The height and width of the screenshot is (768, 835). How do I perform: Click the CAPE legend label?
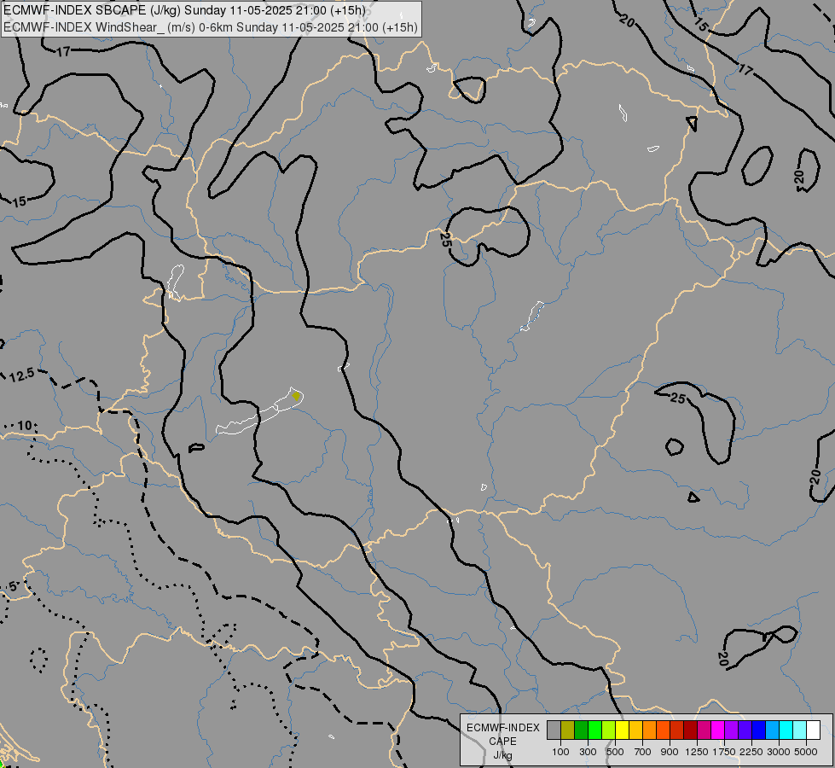click(502, 742)
